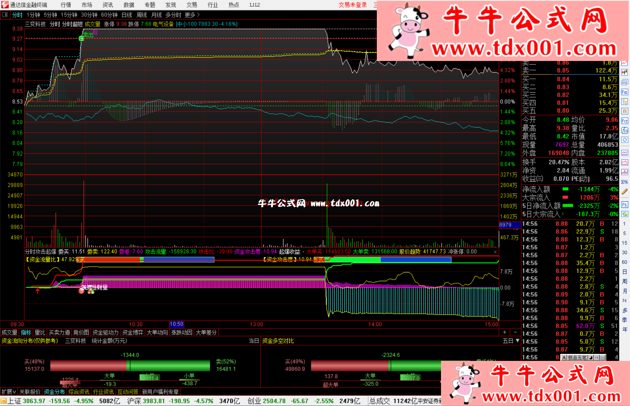
Task: Click the orange 自 watchlist icon
Action: tap(624, 111)
